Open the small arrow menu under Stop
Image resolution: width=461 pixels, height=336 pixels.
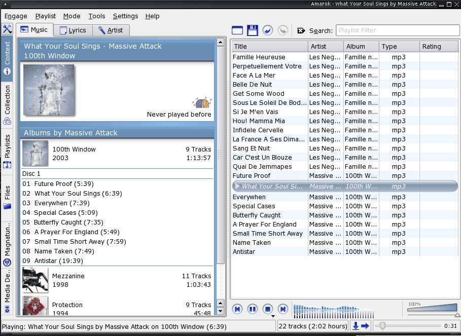tap(273, 316)
